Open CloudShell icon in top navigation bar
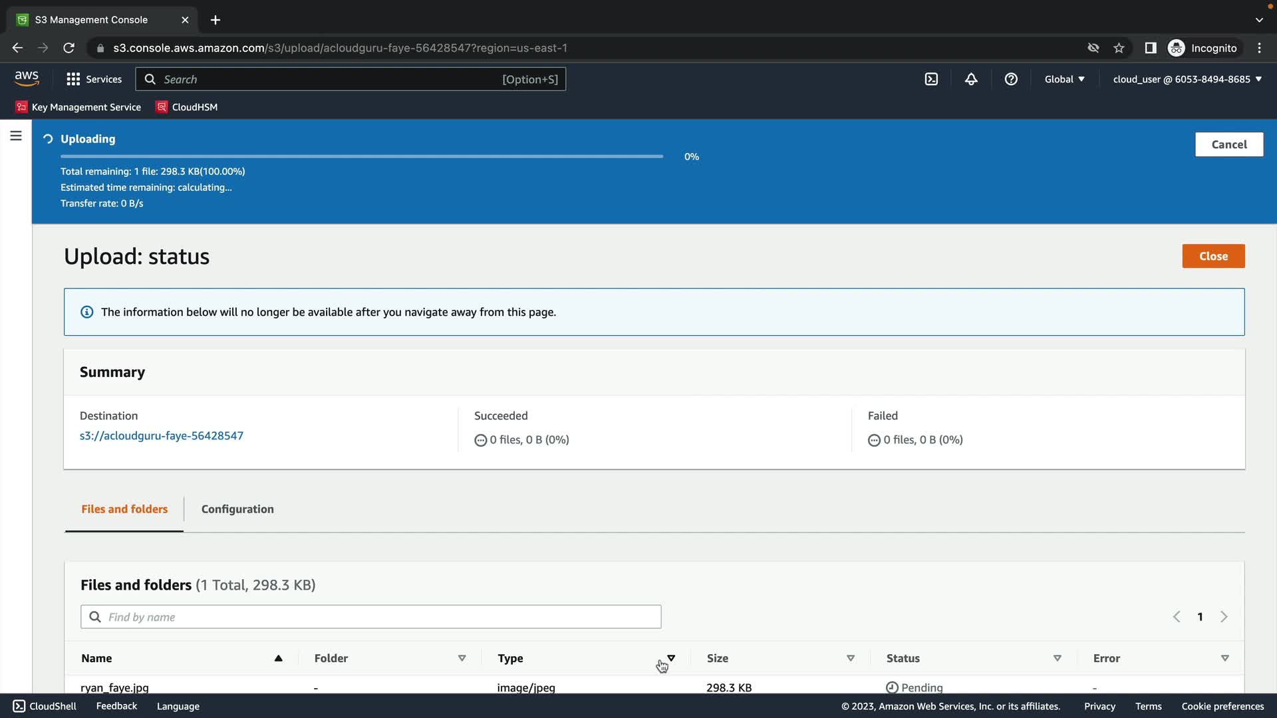1277x718 pixels. click(931, 79)
